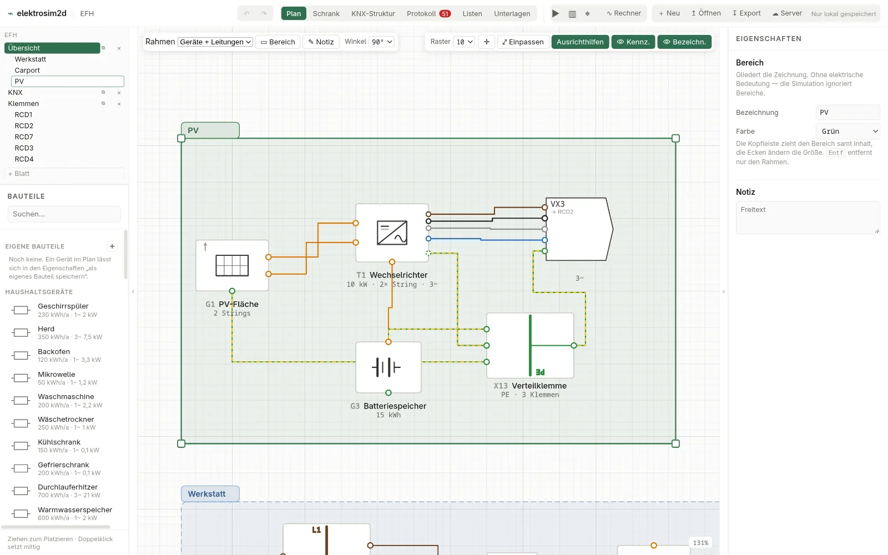The image size is (888, 555).
Task: Switch to the Schrank tab
Action: click(326, 13)
